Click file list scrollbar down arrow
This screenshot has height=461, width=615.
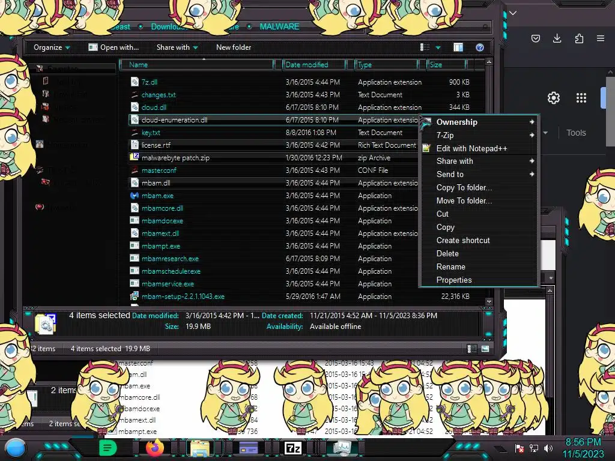click(x=489, y=302)
